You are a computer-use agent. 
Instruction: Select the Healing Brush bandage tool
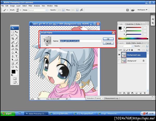(x=13, y=43)
